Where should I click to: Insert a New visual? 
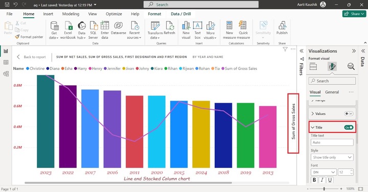[x=186, y=30]
